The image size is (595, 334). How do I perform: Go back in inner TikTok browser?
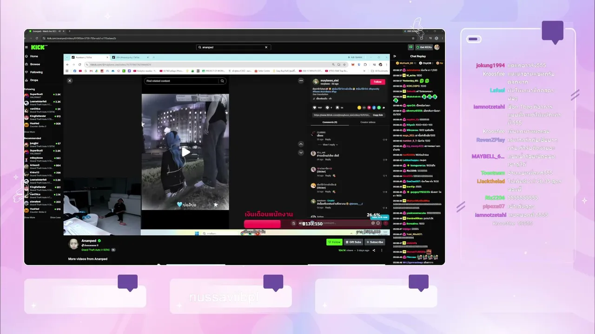click(x=67, y=64)
